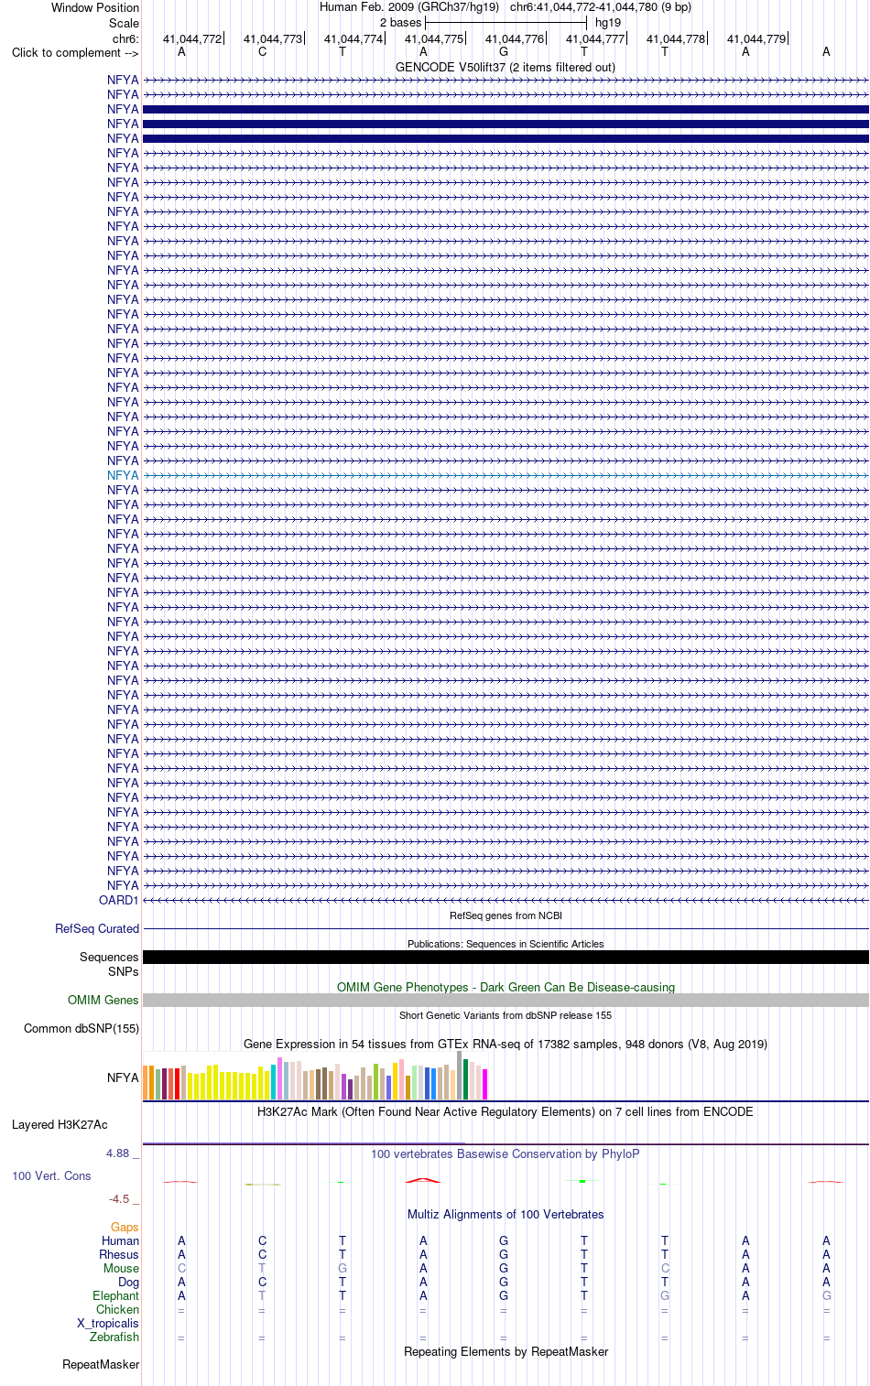Click the black Sequences track bar
The image size is (870, 1386).
pos(506,957)
